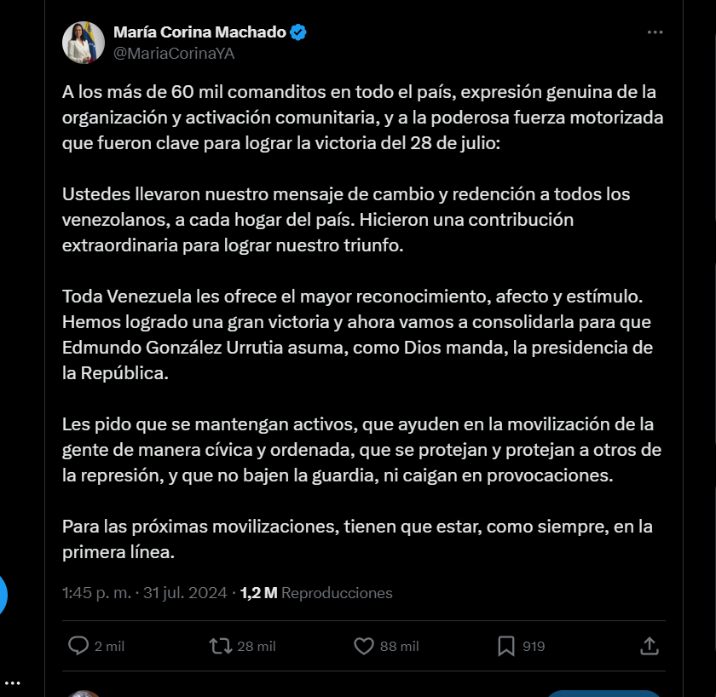Click the 1:45 p. m. timestamp
The image size is (716, 697).
coord(96,592)
